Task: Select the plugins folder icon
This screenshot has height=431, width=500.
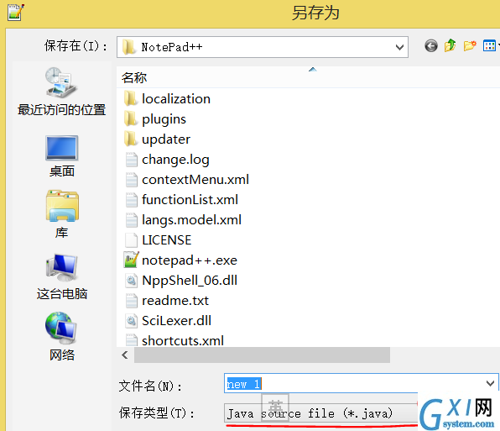Action: [x=130, y=118]
